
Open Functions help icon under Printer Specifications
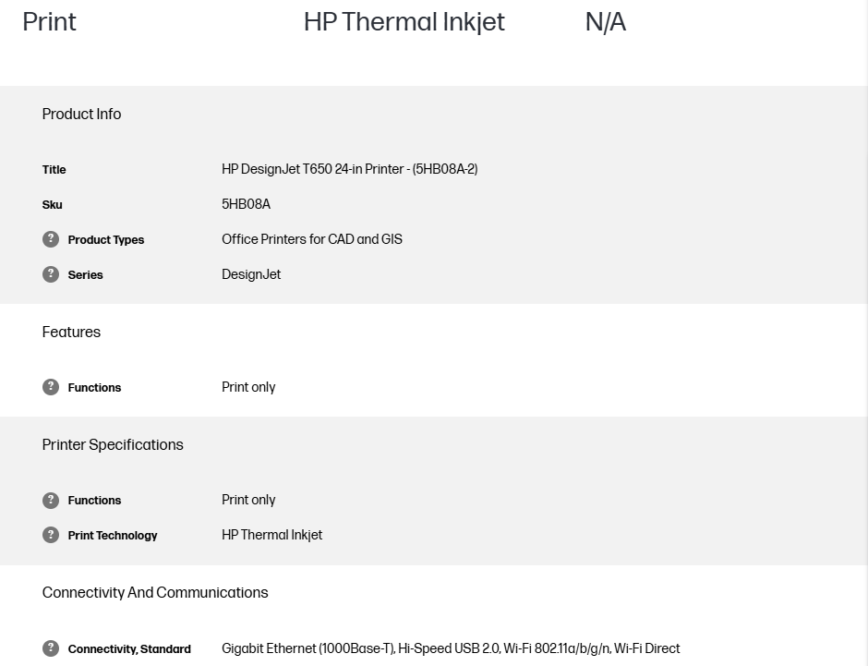click(51, 500)
